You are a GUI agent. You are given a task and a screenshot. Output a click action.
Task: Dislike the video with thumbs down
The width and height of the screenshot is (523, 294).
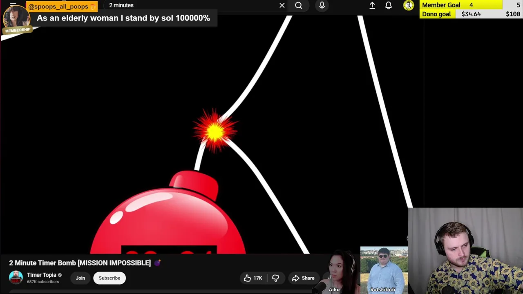[275, 278]
